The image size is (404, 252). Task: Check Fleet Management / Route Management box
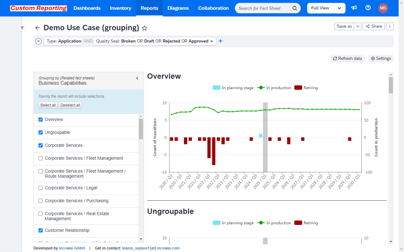(x=40, y=171)
